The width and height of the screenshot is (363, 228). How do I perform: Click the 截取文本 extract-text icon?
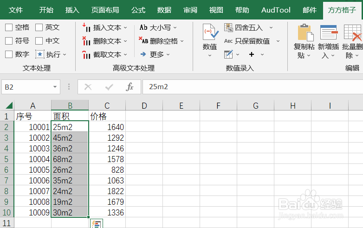click(86, 55)
